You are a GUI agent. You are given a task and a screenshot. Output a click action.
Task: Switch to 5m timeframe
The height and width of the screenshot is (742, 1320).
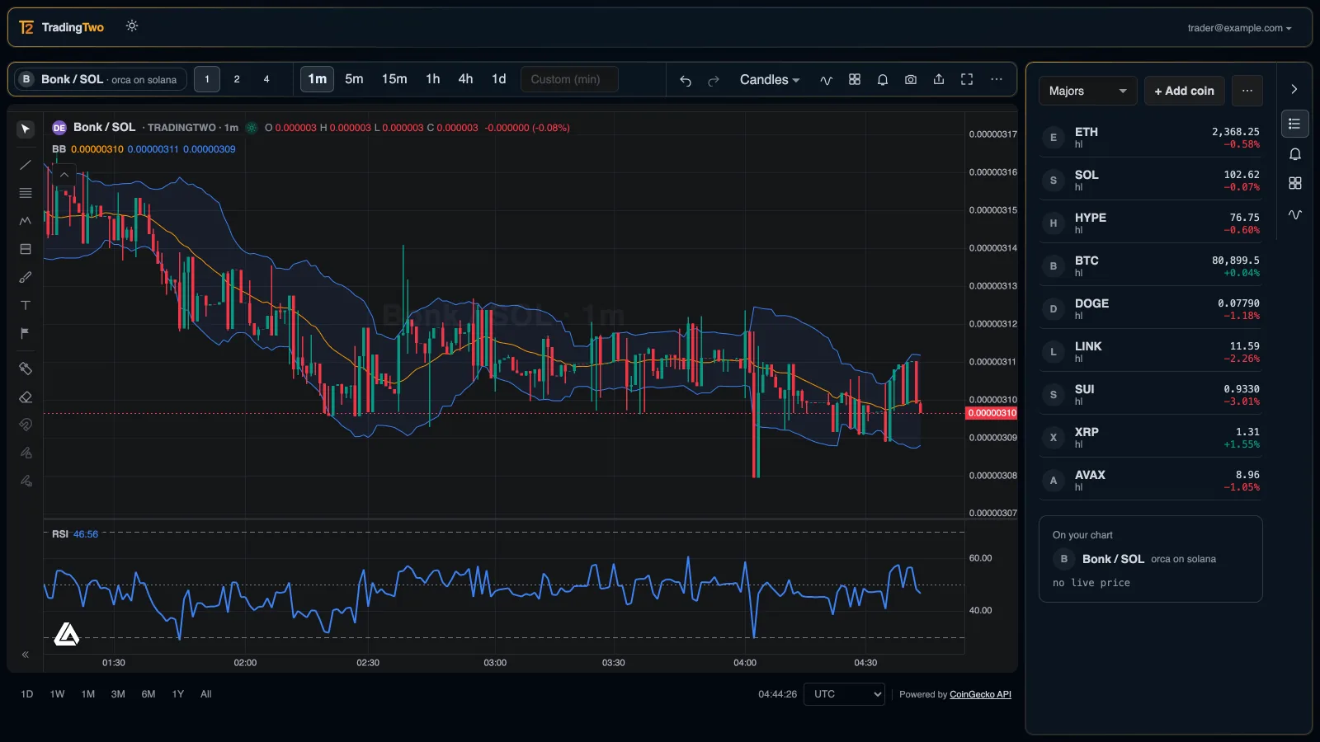coord(354,79)
